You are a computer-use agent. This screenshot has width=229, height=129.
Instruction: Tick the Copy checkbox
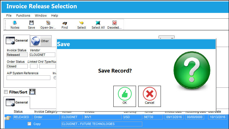29,124
